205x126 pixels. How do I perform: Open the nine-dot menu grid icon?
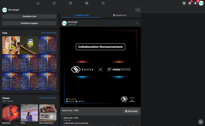click(184, 3)
